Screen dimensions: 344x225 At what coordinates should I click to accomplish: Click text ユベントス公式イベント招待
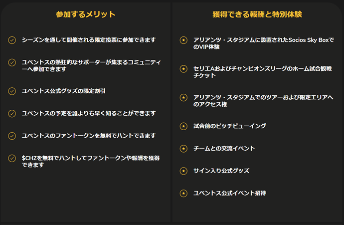click(230, 193)
